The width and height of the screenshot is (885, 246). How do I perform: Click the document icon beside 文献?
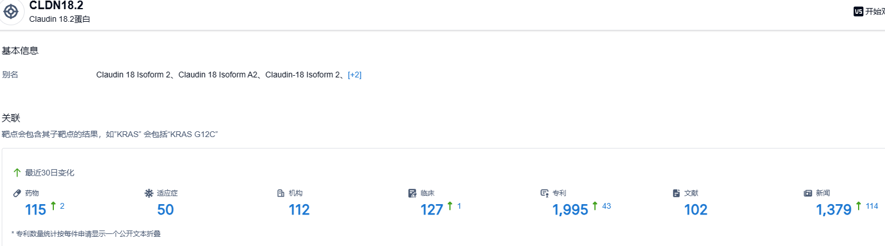(676, 193)
